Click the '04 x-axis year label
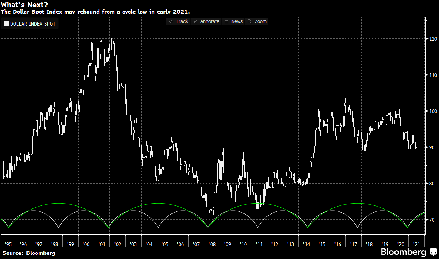Screen dimensions: 439x259 tap(149, 244)
